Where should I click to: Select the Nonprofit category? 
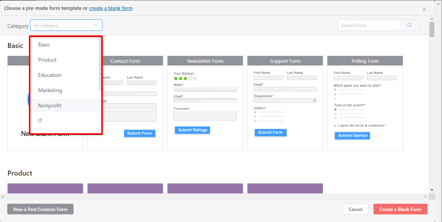point(49,105)
